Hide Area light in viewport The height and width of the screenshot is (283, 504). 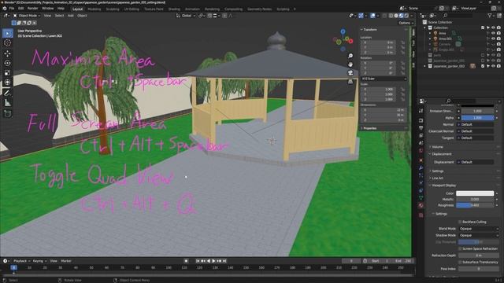click(493, 33)
